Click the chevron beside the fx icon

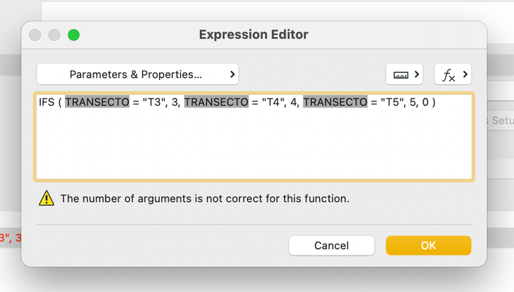(465, 74)
